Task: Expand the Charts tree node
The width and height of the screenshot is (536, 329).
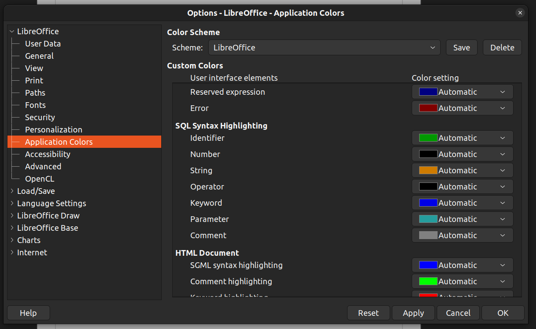Action: pos(12,240)
